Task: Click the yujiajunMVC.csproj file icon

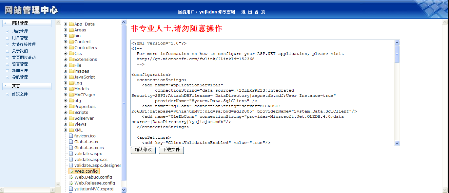Action: (x=71, y=189)
